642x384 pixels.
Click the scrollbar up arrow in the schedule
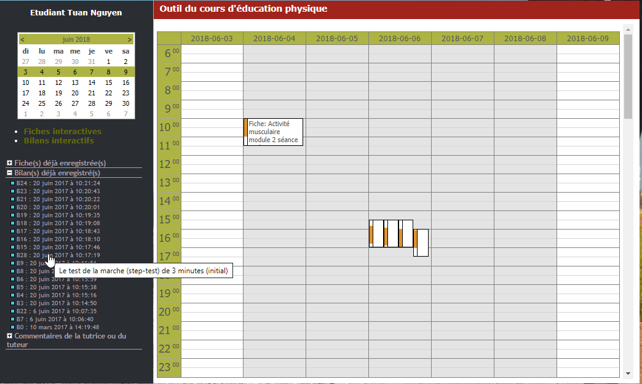628,30
